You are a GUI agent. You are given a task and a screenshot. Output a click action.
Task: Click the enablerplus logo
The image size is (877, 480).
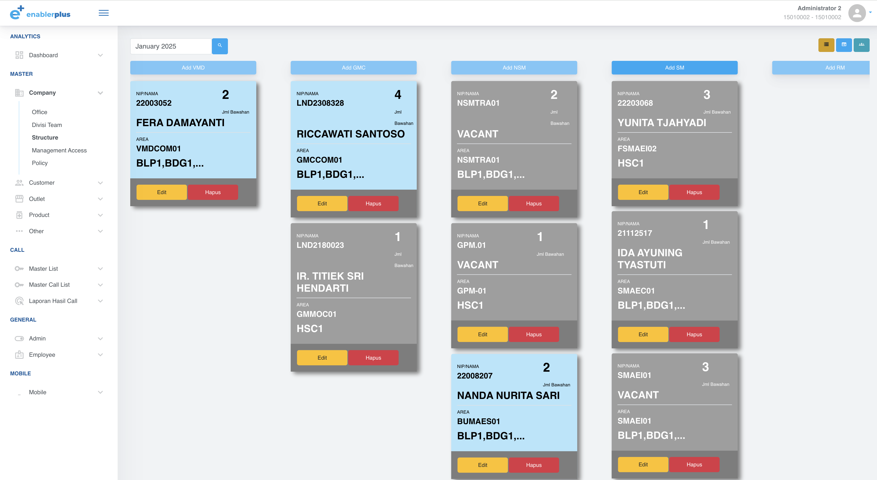point(40,13)
